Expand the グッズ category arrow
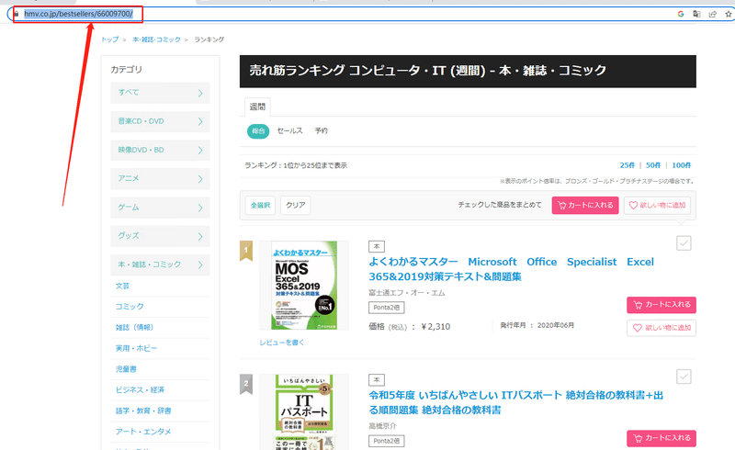This screenshot has width=735, height=450. pos(200,236)
